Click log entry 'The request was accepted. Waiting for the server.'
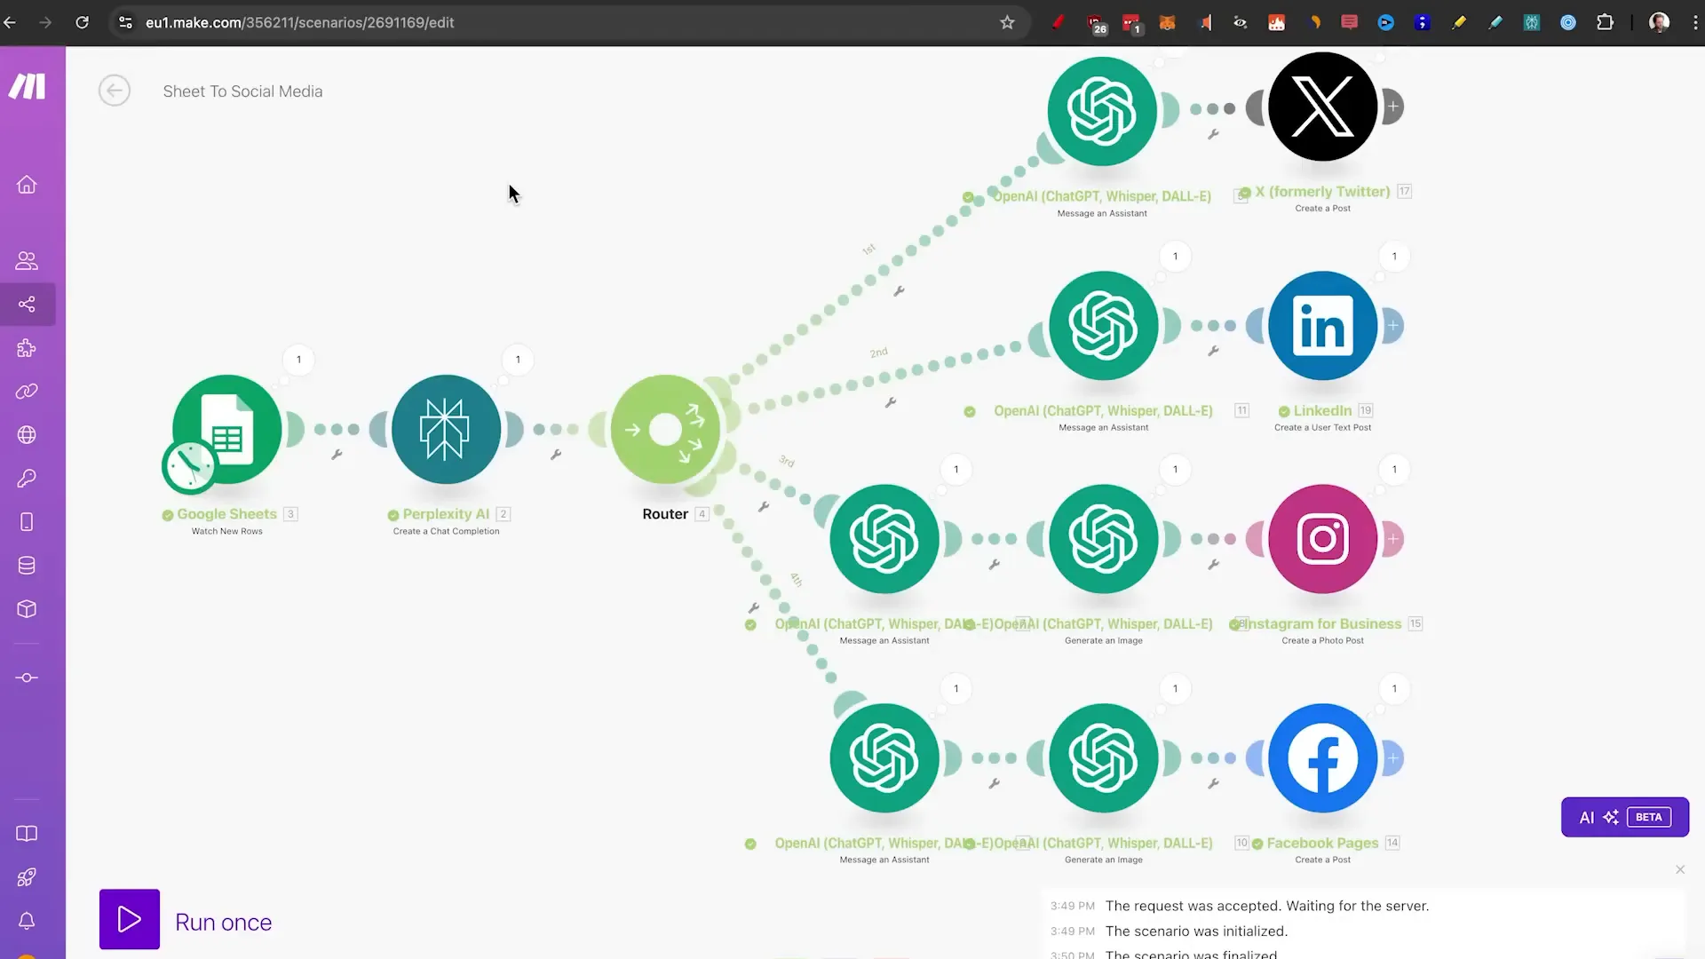The image size is (1705, 959). click(1267, 906)
